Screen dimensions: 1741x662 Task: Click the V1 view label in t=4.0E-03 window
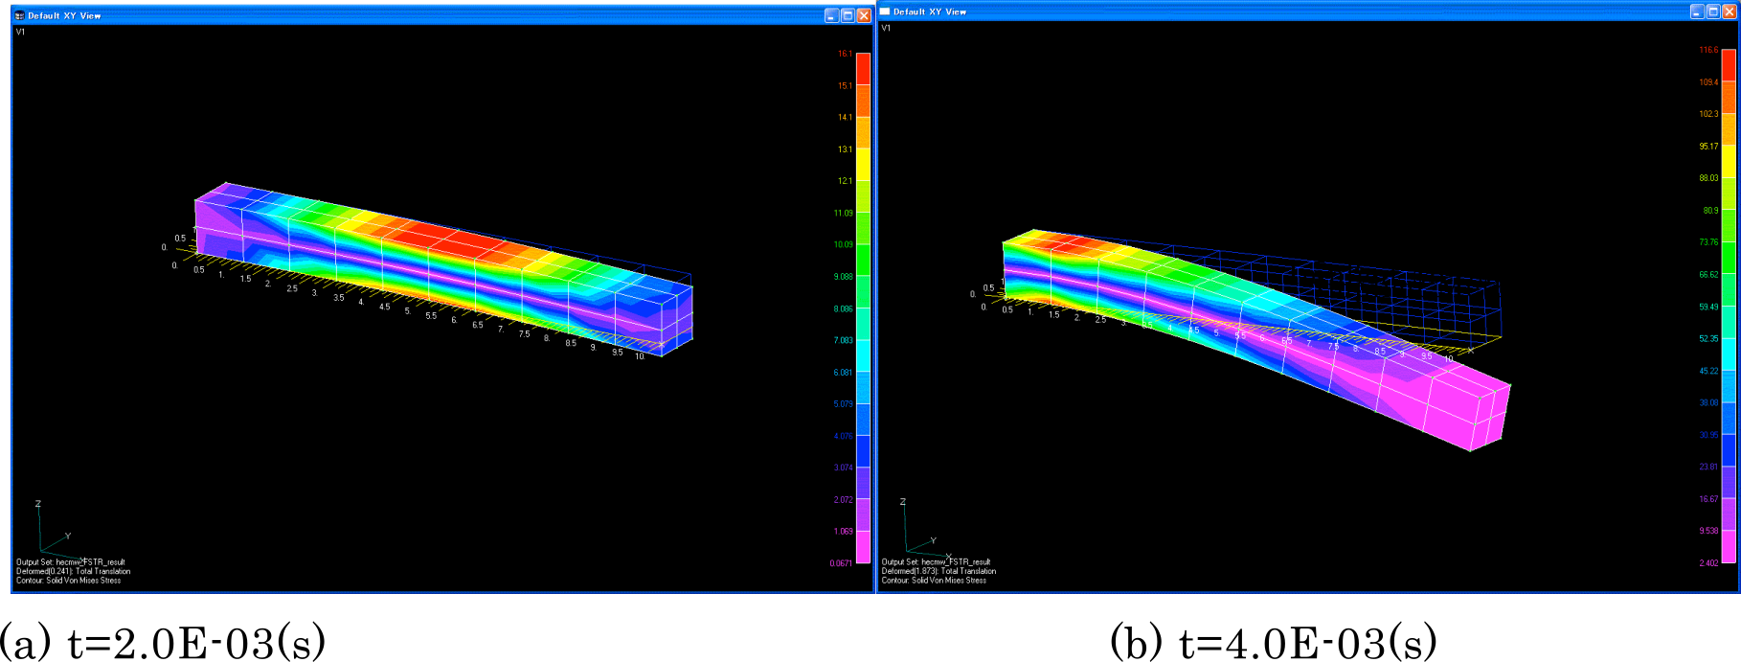pos(886,28)
